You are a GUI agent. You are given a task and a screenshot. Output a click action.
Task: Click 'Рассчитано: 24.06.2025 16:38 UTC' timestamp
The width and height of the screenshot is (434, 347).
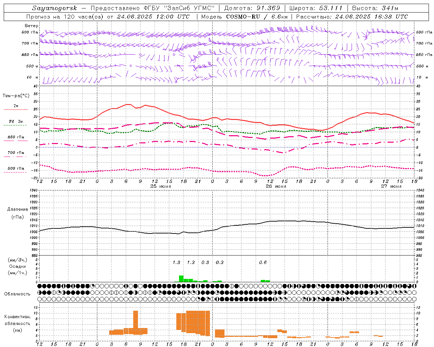click(352, 17)
